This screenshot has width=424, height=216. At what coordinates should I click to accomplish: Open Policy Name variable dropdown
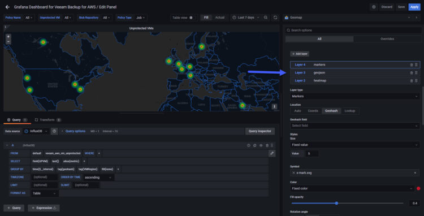click(x=29, y=18)
